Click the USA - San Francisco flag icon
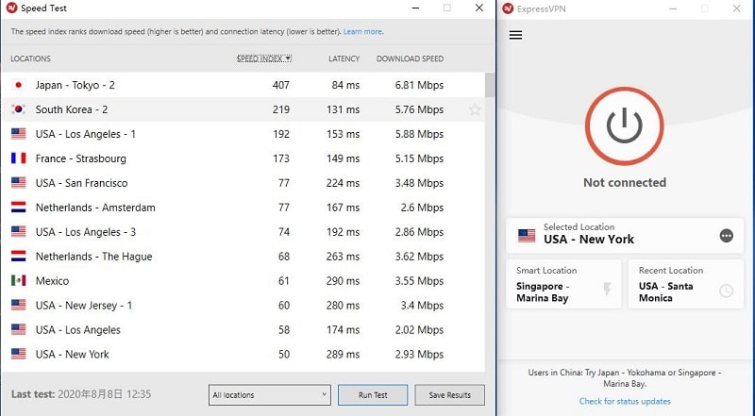 [x=18, y=183]
